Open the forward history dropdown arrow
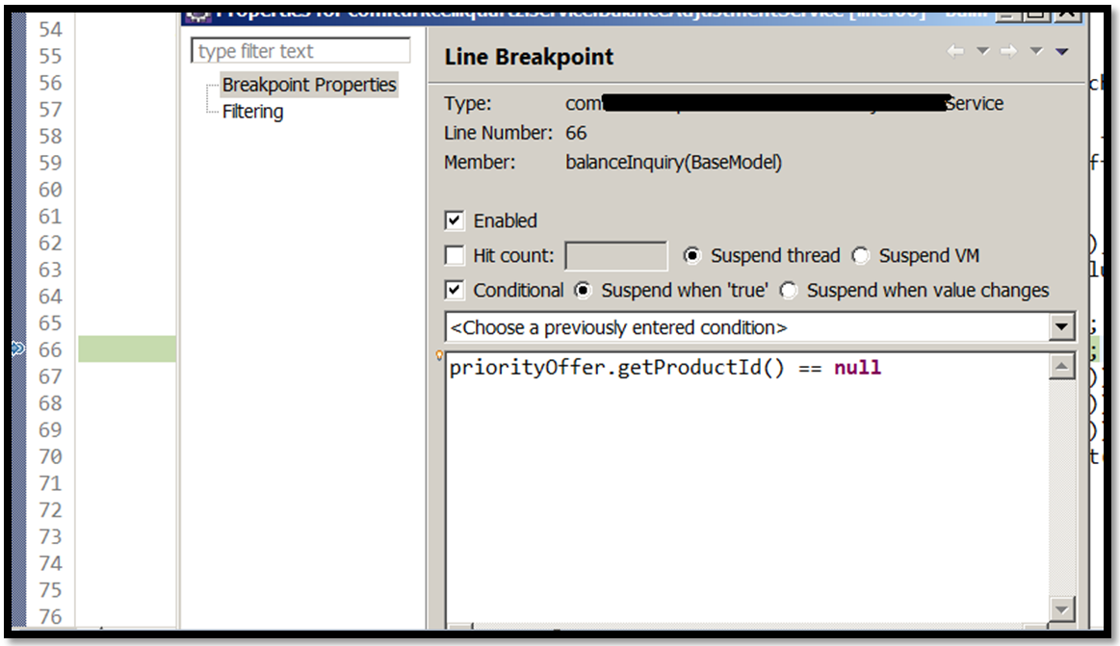 click(x=1036, y=51)
